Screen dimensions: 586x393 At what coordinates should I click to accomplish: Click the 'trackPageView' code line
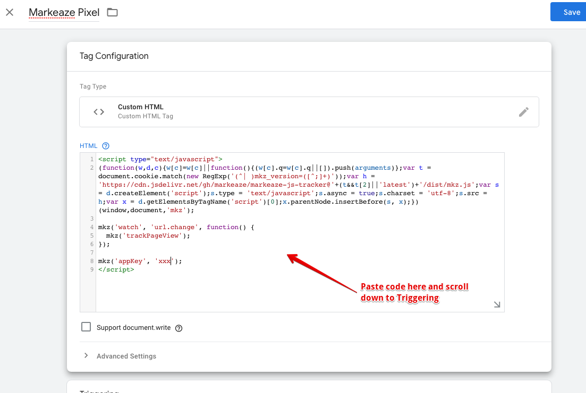[148, 235]
